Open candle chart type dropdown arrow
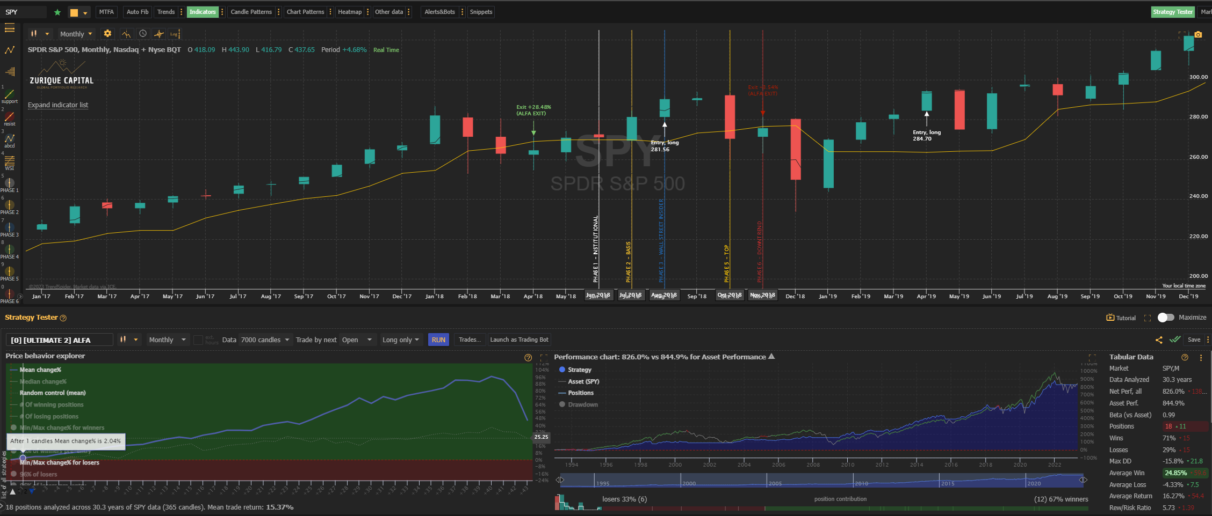The width and height of the screenshot is (1212, 516). pos(47,34)
